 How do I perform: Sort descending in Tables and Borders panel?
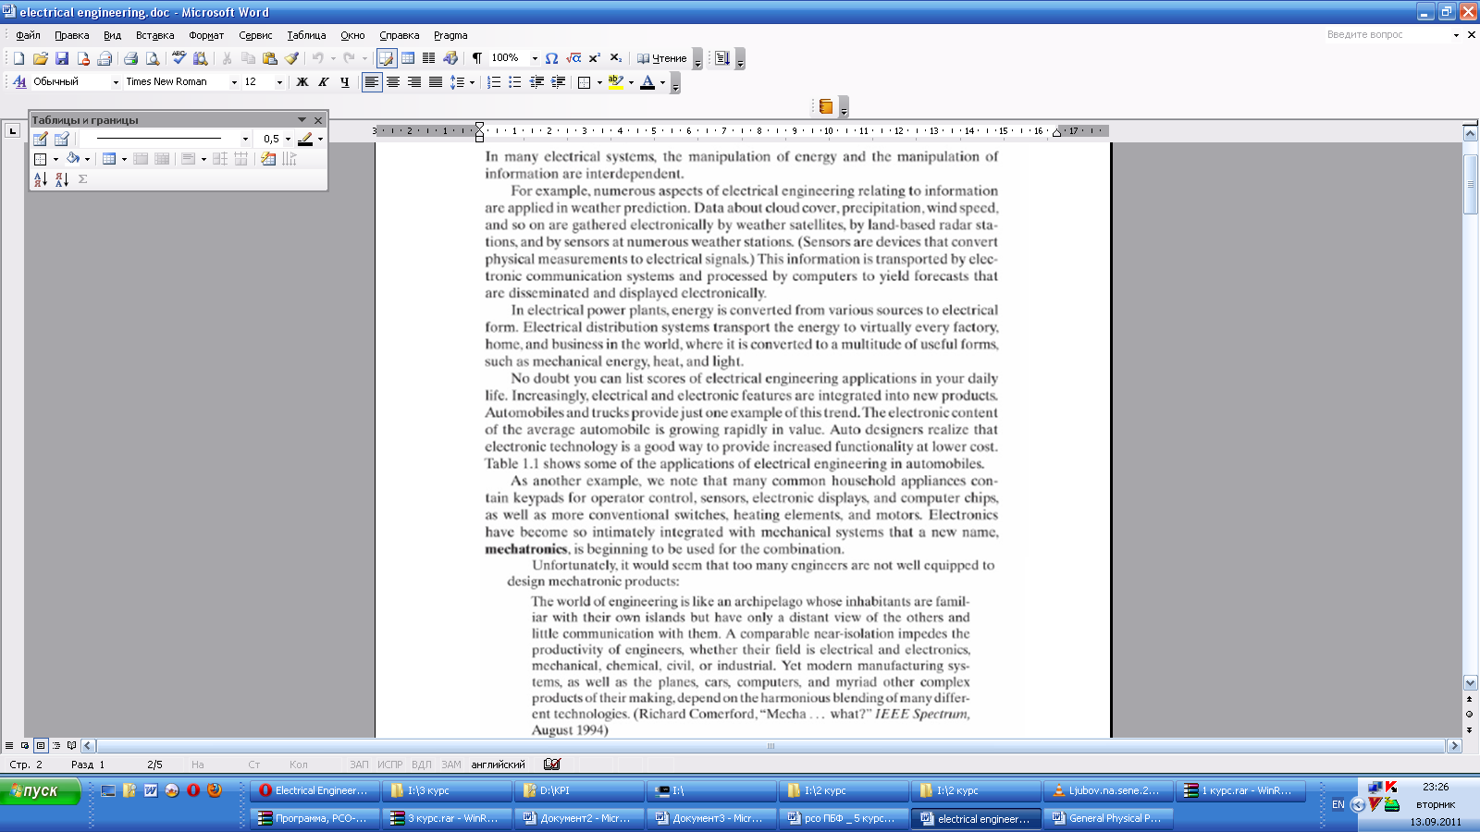click(x=61, y=179)
